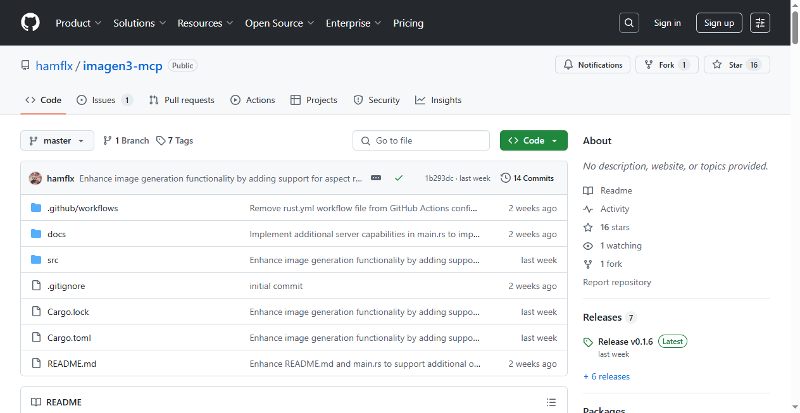
Task: Open the Cargo.toml file
Action: [69, 338]
